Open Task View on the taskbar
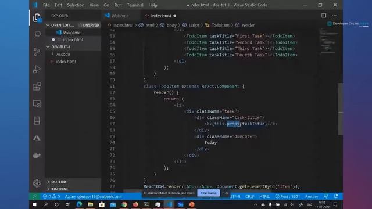The height and width of the screenshot is (209, 372). click(x=67, y=204)
